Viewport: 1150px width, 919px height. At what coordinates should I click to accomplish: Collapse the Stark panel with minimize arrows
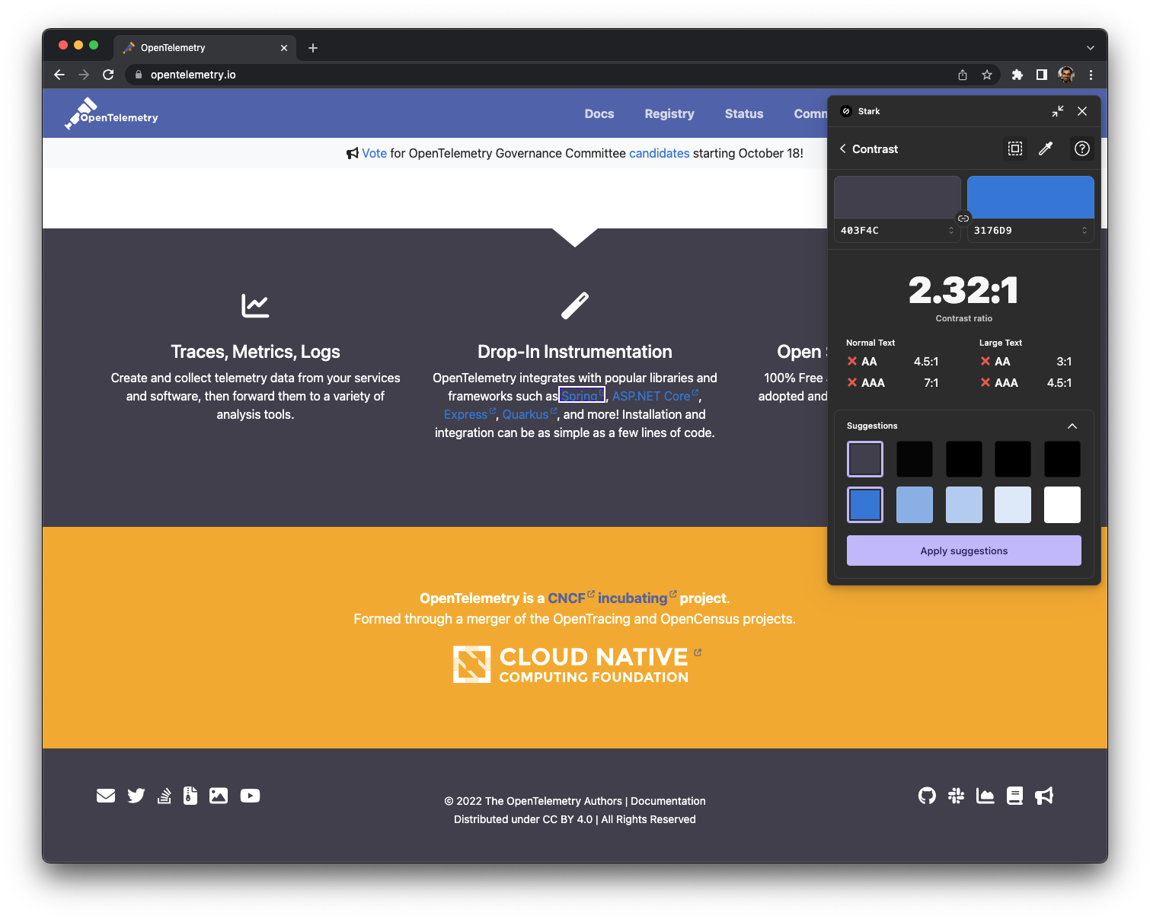pyautogui.click(x=1058, y=111)
